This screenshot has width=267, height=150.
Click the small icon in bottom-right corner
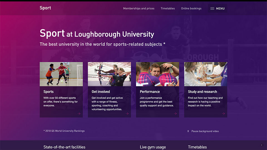(261, 145)
